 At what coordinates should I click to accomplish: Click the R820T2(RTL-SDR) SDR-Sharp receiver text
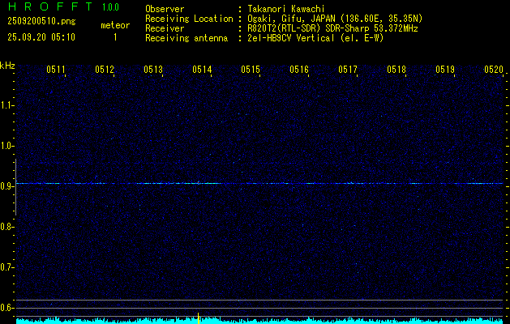pos(332,28)
